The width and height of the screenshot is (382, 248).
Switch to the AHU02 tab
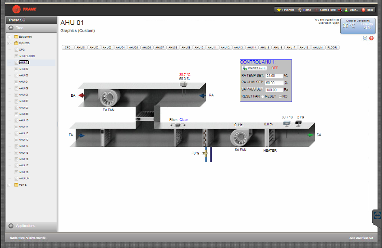(x=94, y=48)
